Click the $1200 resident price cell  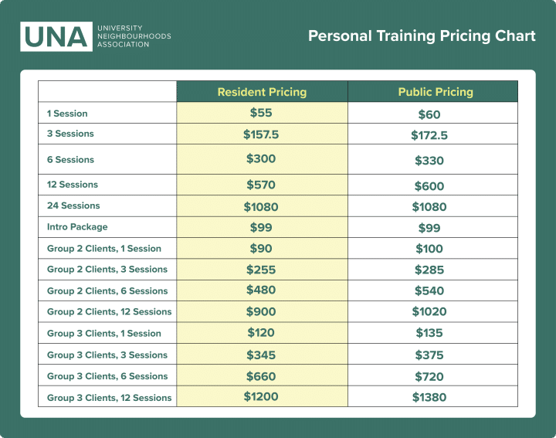pyautogui.click(x=261, y=397)
